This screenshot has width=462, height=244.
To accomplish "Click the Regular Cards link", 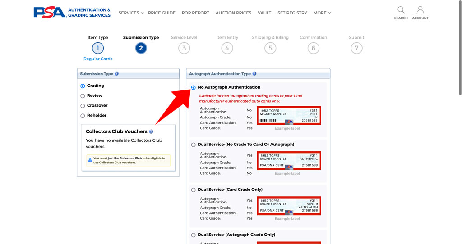I will [98, 59].
